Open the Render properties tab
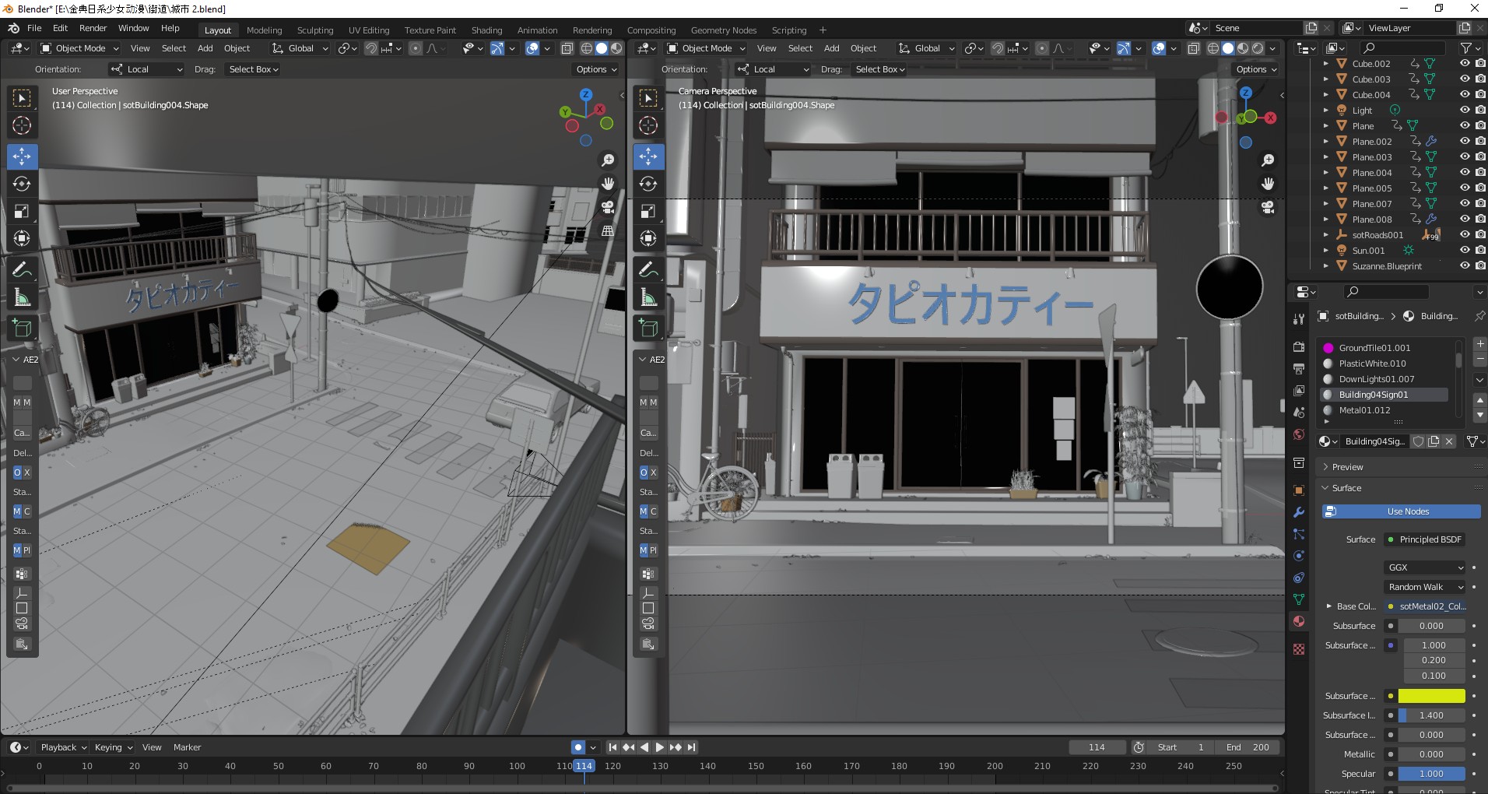This screenshot has width=1488, height=794. click(x=1298, y=347)
